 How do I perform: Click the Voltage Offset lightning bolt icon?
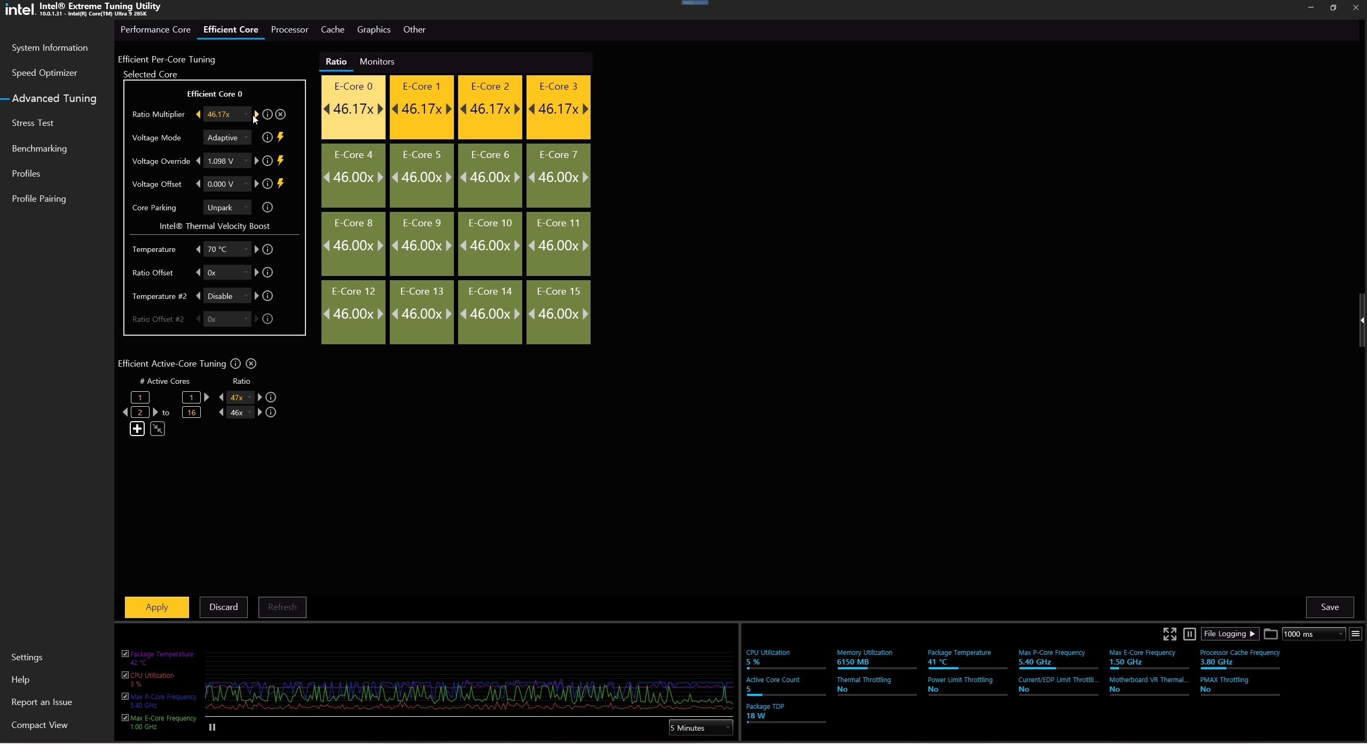[280, 184]
